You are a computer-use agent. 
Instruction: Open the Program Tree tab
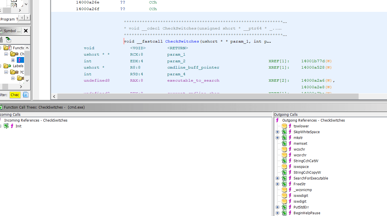(x=9, y=19)
